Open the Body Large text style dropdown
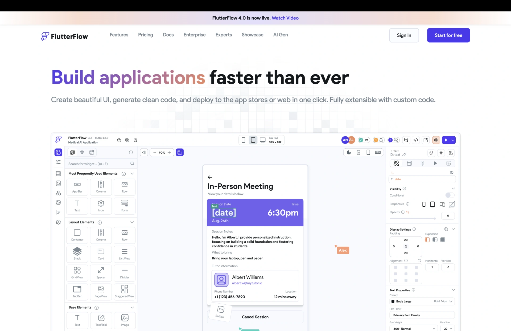The width and height of the screenshot is (511, 331). (x=422, y=301)
